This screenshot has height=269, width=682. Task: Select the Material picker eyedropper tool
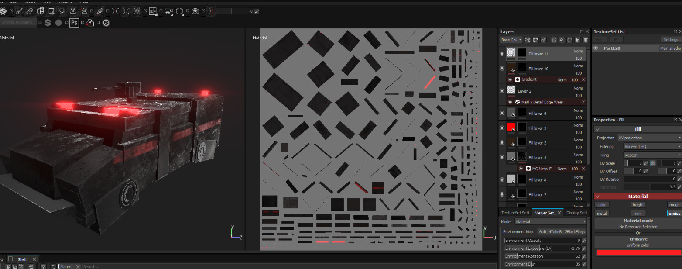click(100, 11)
